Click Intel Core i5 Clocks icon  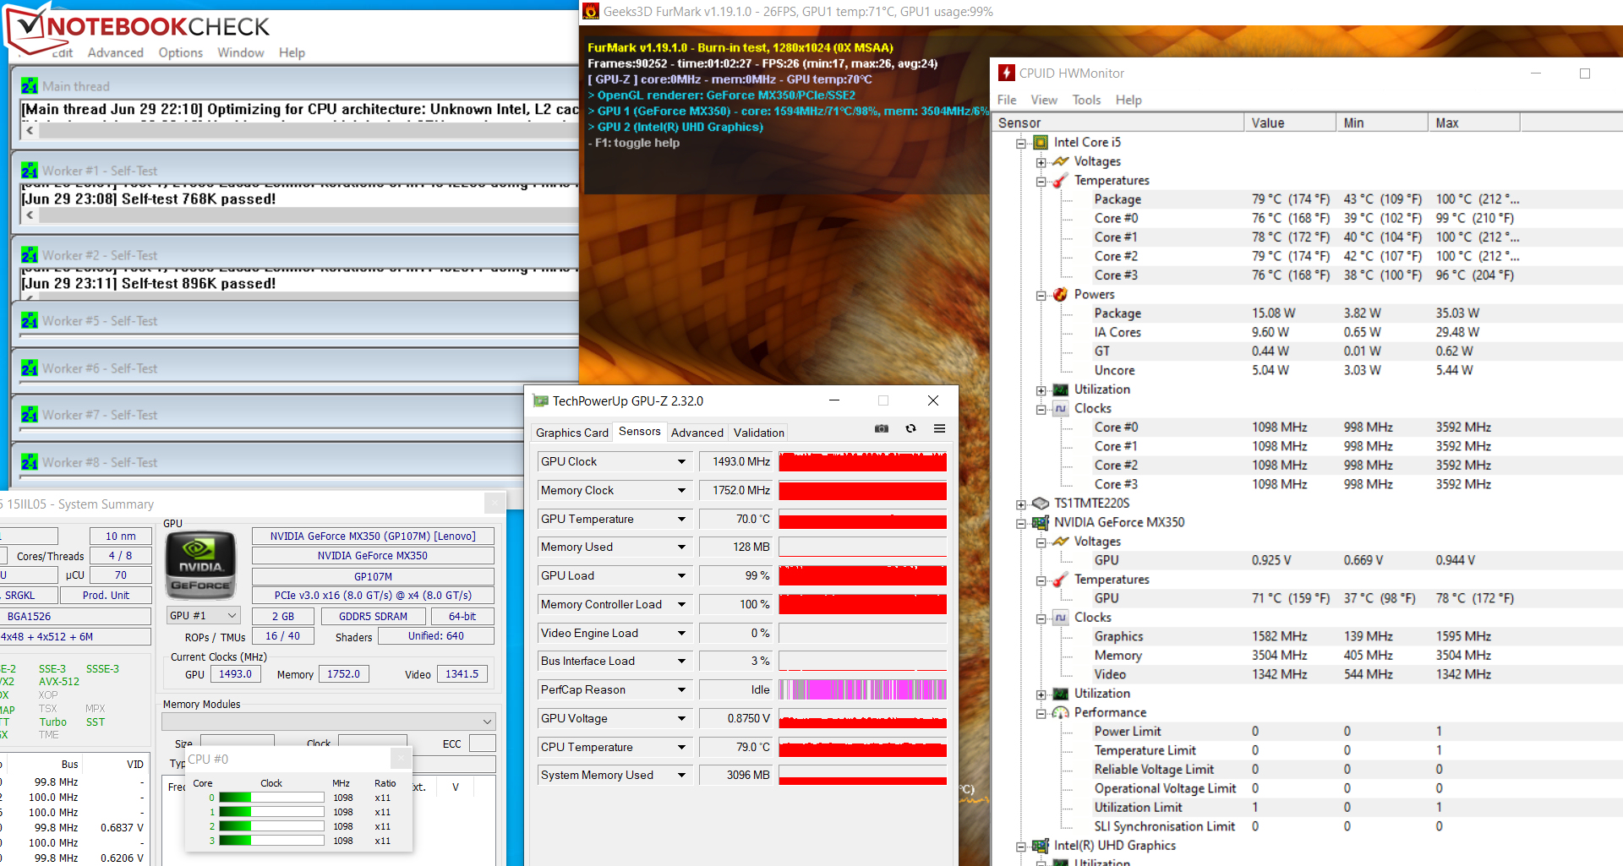pos(1060,408)
